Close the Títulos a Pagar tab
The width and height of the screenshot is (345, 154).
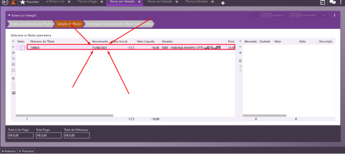click(102, 2)
